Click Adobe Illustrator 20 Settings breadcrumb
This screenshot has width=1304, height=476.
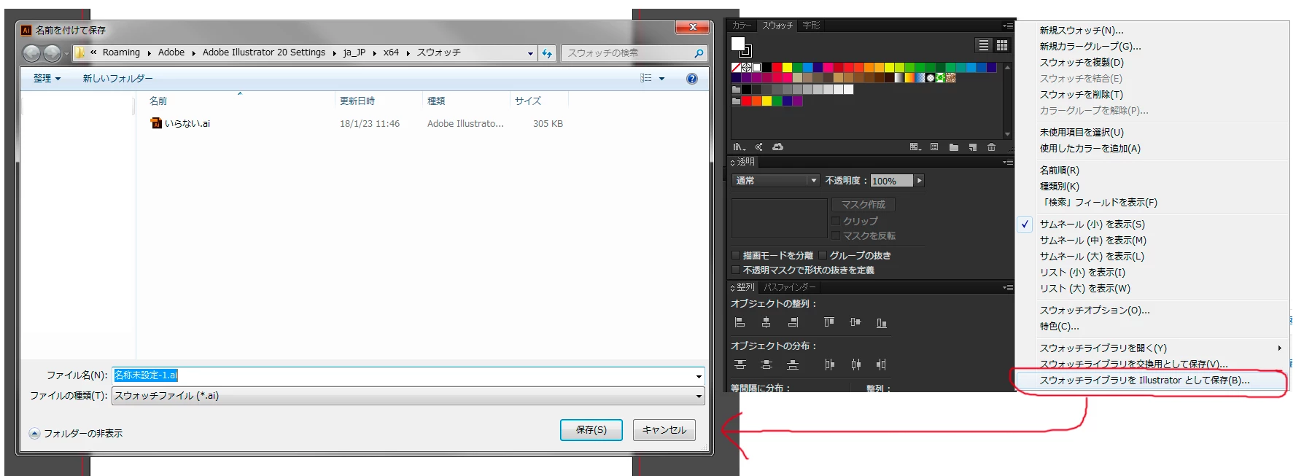[264, 52]
